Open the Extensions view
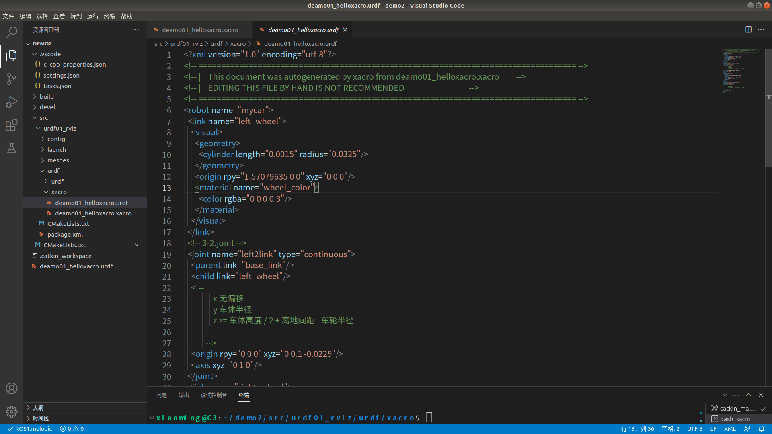The image size is (772, 434). (x=12, y=125)
